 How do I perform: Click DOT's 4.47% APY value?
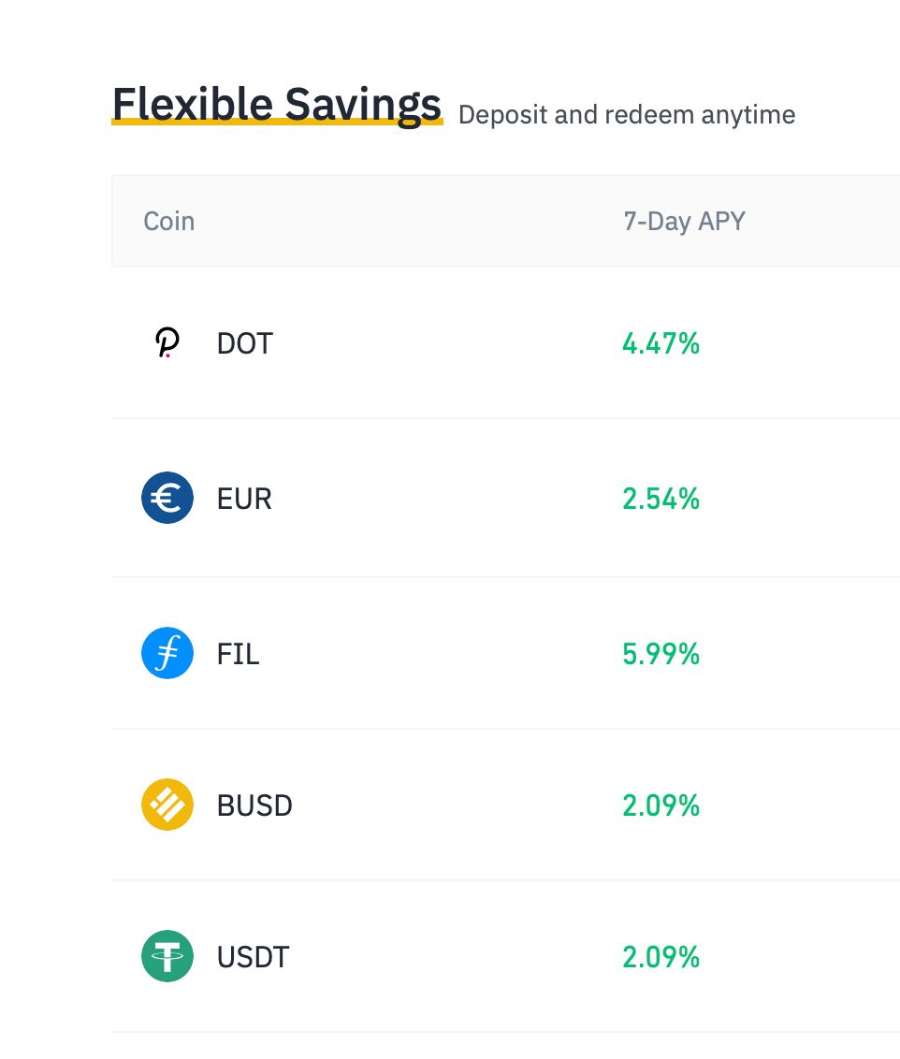tap(660, 343)
